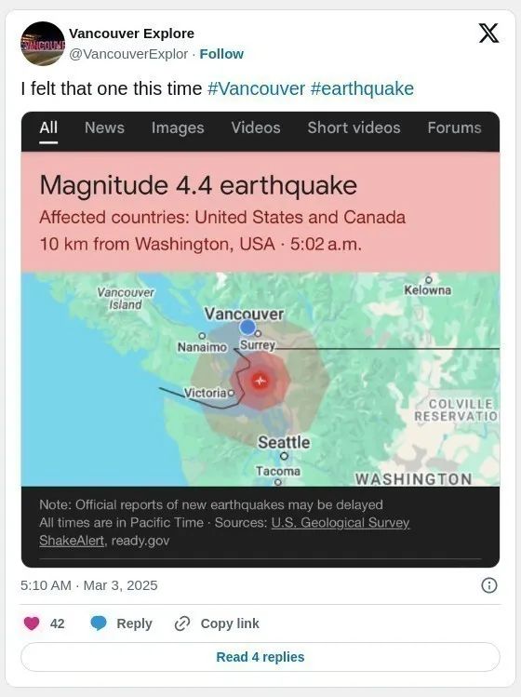Open the Forums tab
Screen dimensions: 521x697
pyautogui.click(x=454, y=127)
